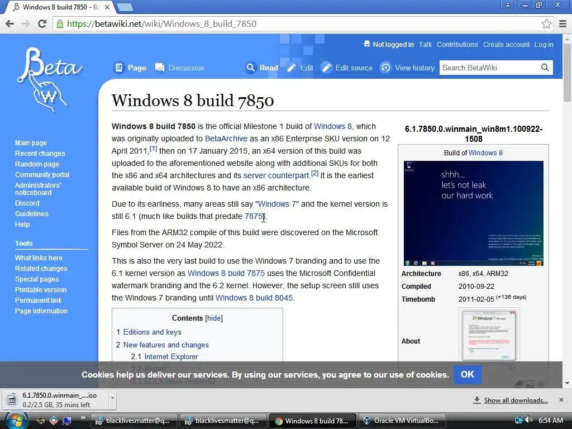The image size is (572, 429).
Task: Click the BetaWiki logo
Action: pos(50,79)
